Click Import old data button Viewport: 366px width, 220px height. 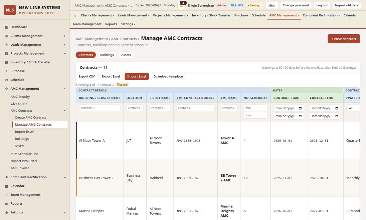pyautogui.click(x=346, y=5)
